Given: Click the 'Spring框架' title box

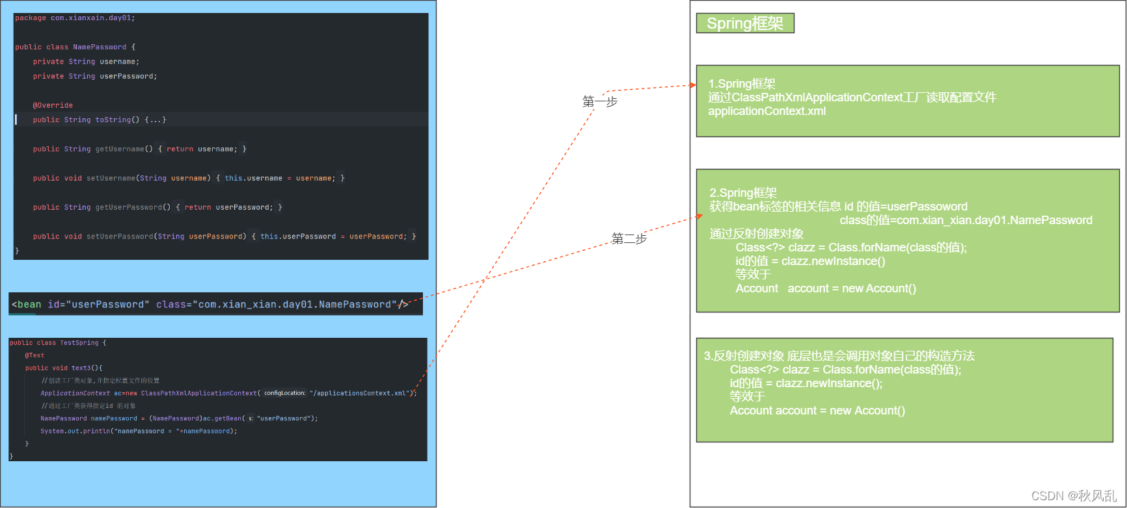Looking at the screenshot, I should point(745,23).
